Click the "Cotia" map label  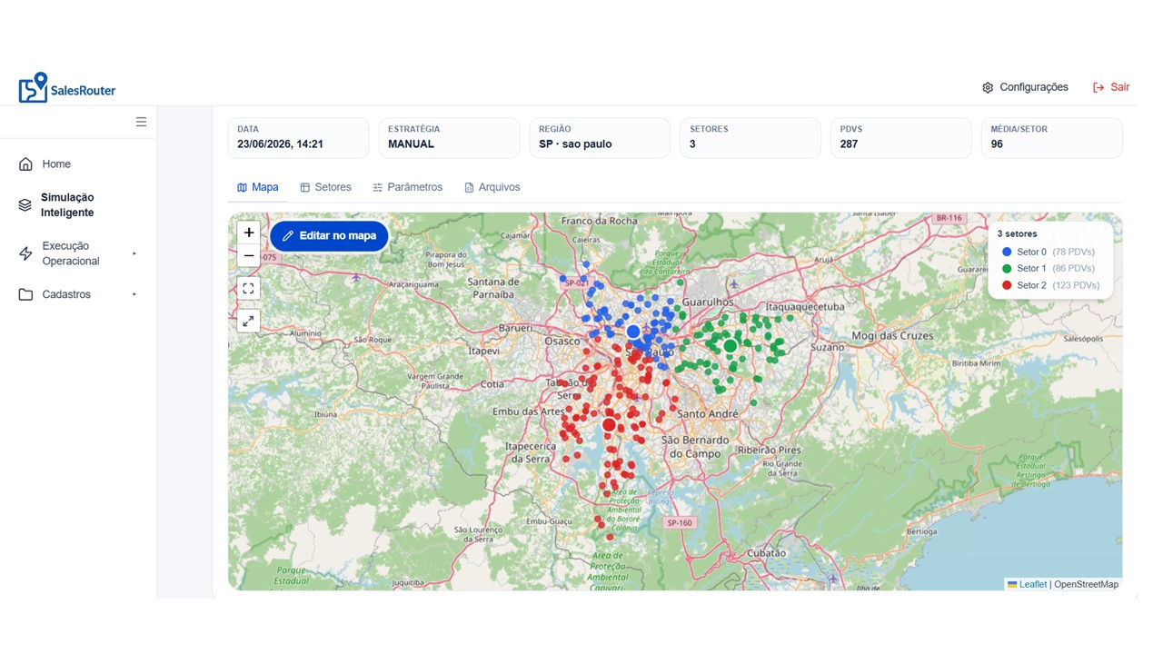click(x=492, y=384)
